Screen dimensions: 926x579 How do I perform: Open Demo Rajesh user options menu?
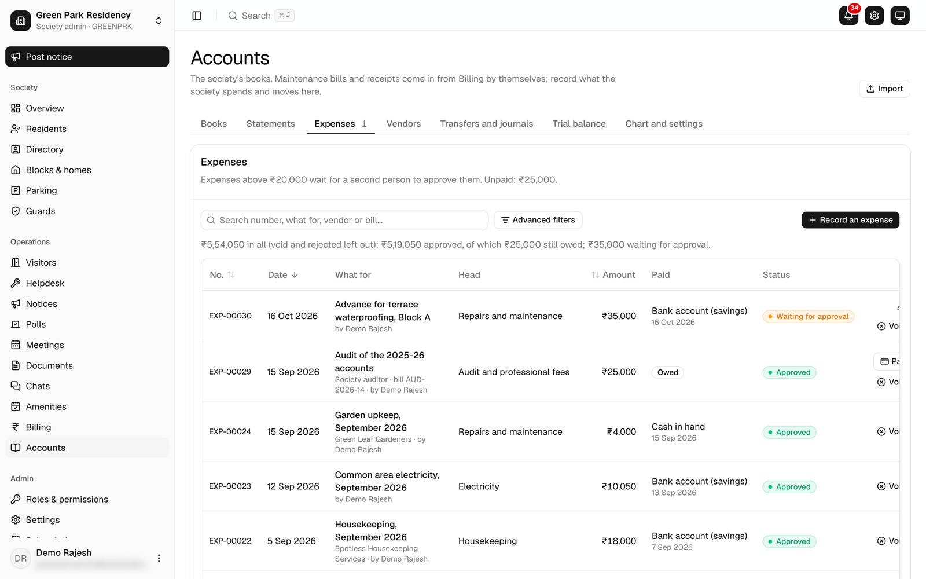(159, 558)
